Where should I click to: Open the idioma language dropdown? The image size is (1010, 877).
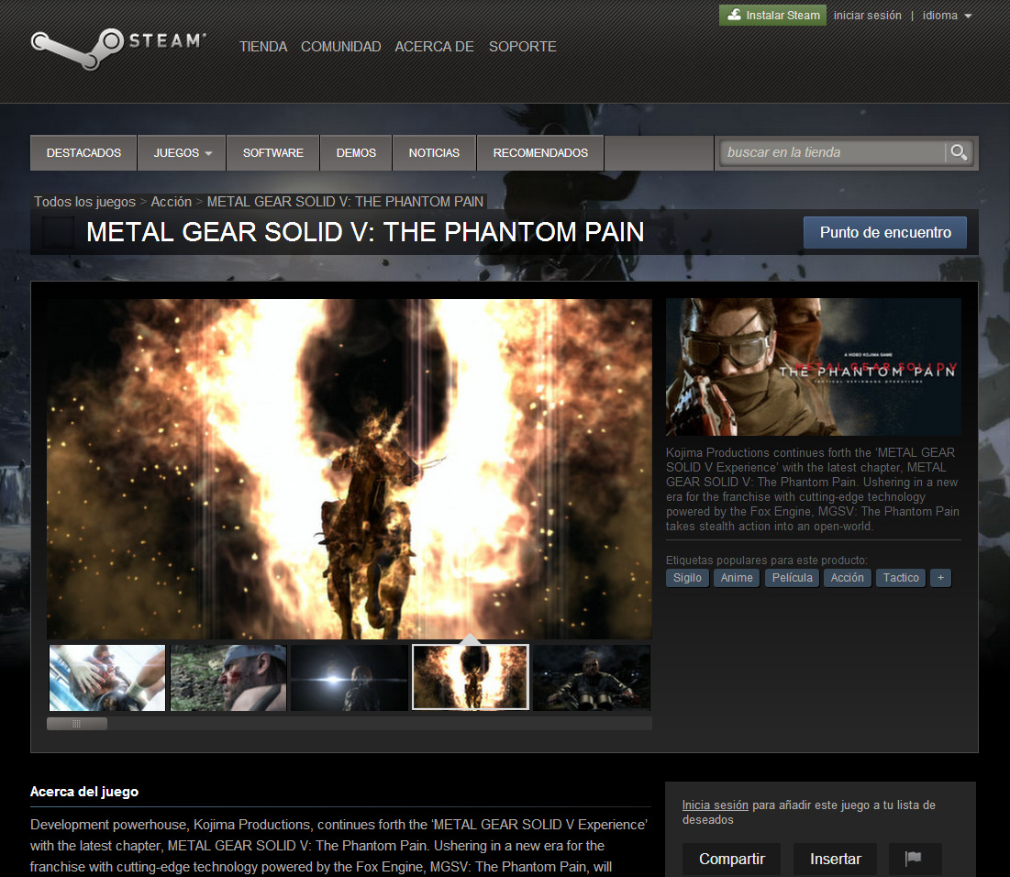945,15
